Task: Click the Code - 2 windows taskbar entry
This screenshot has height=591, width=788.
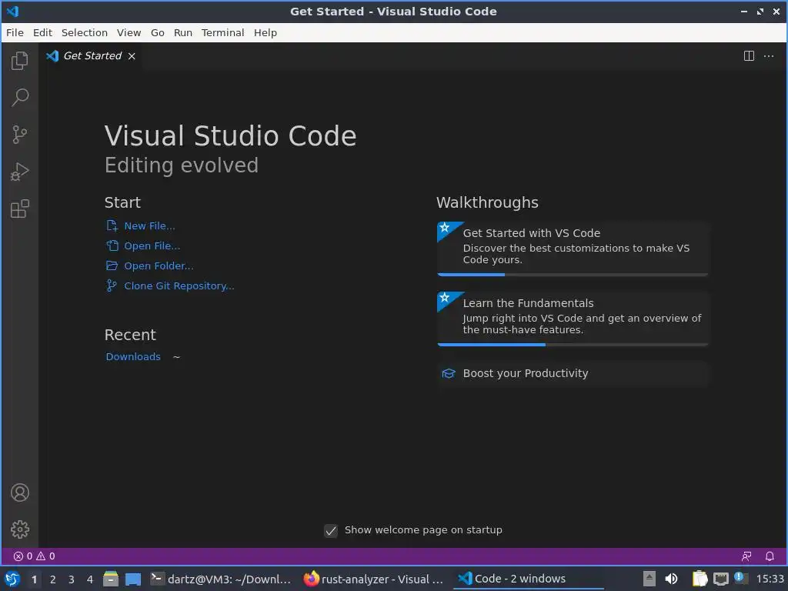Action: point(528,579)
